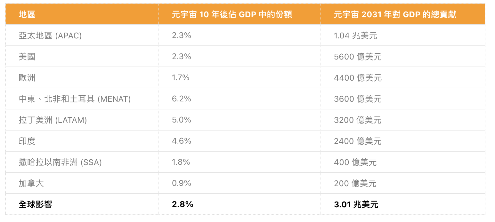The height and width of the screenshot is (222, 495).
Task: Click the 元宇宙 10 年後佔 GDP 中的份額 header
Action: point(232,14)
